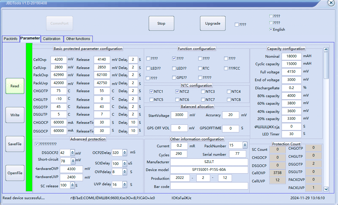This screenshot has width=338, height=205.
Task: Click the CHGOCP value field showing 60000
Action: 59,122
